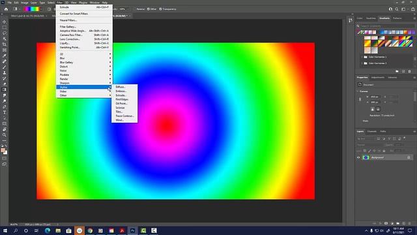Set canvas to landscape orientation
This screenshot has height=235, width=417.
378,109
